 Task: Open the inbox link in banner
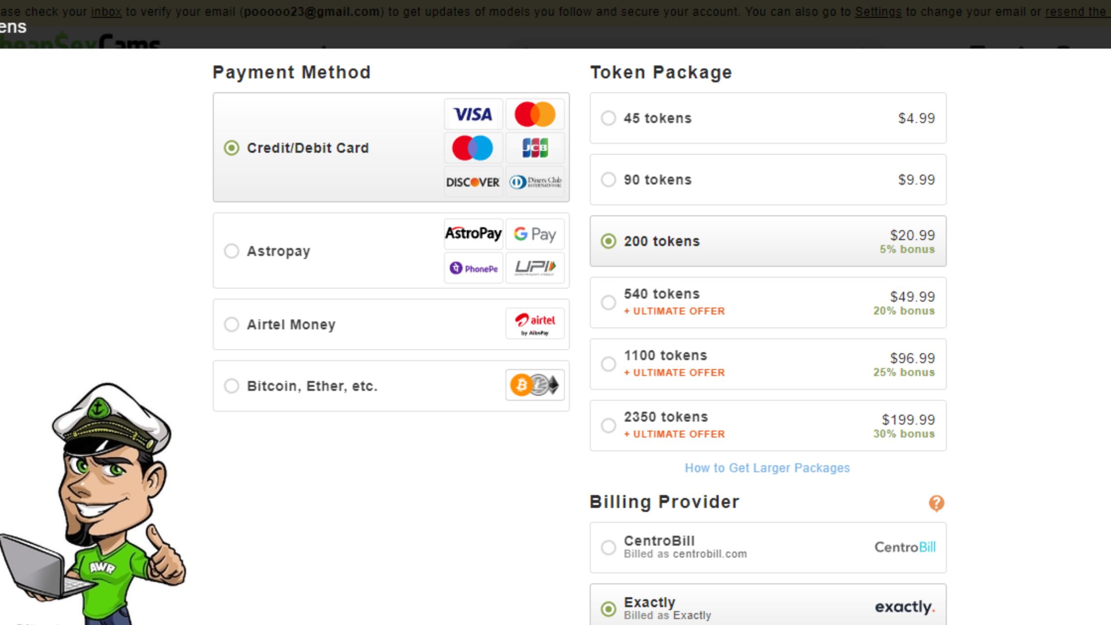[x=106, y=11]
